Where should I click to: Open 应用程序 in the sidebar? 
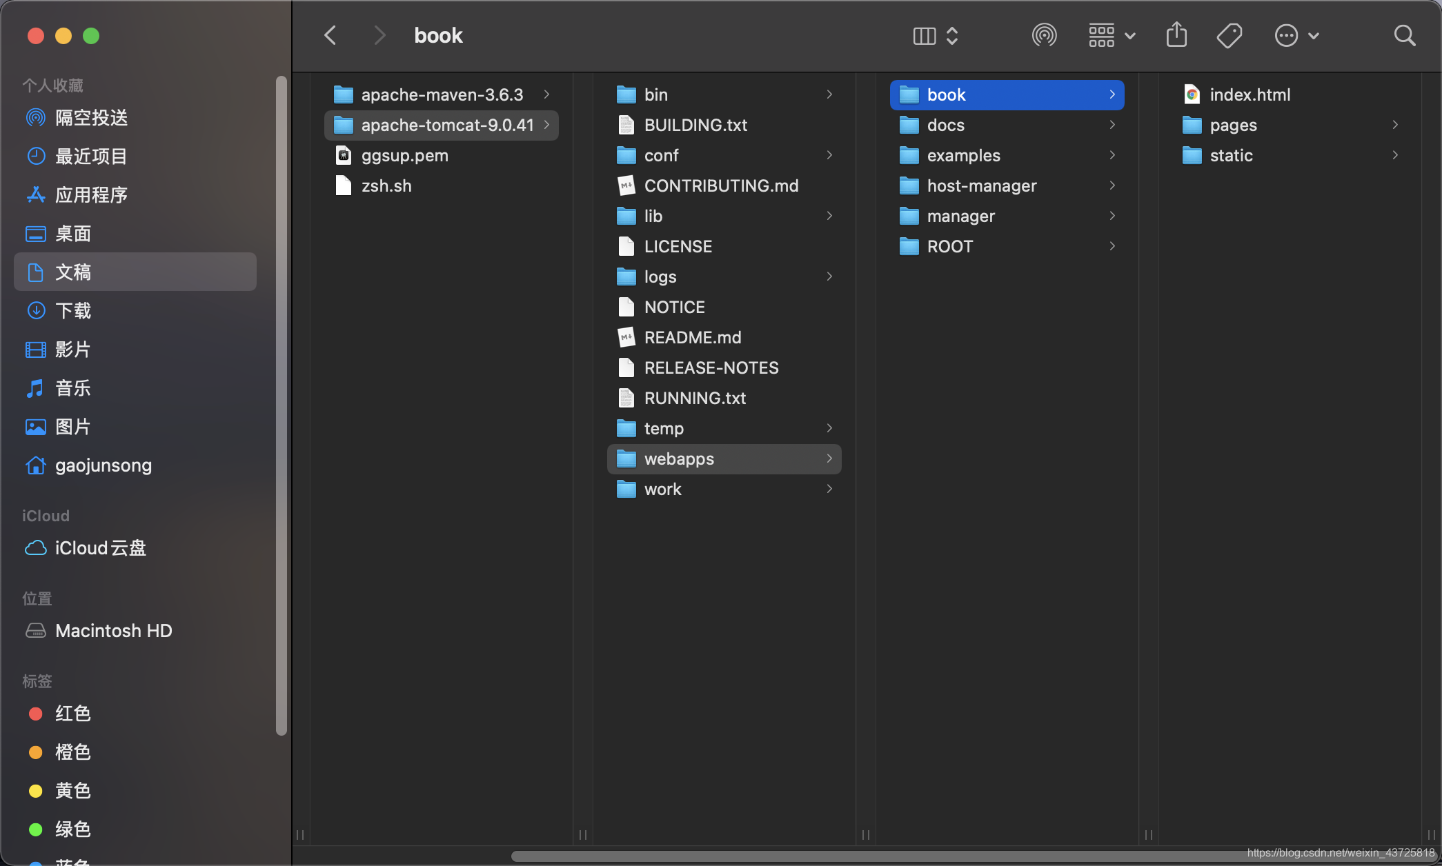tap(135, 194)
